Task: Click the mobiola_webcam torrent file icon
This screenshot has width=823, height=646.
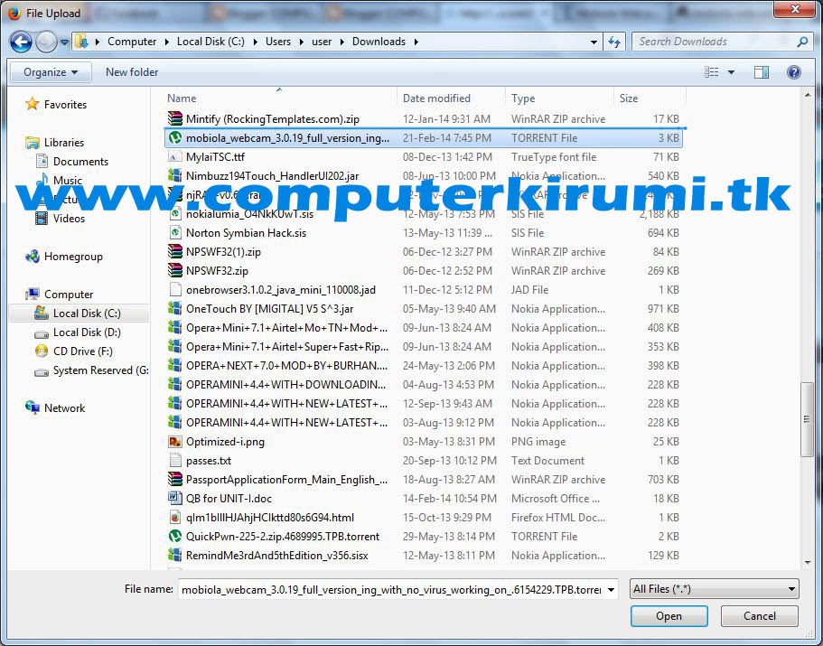Action: click(174, 137)
